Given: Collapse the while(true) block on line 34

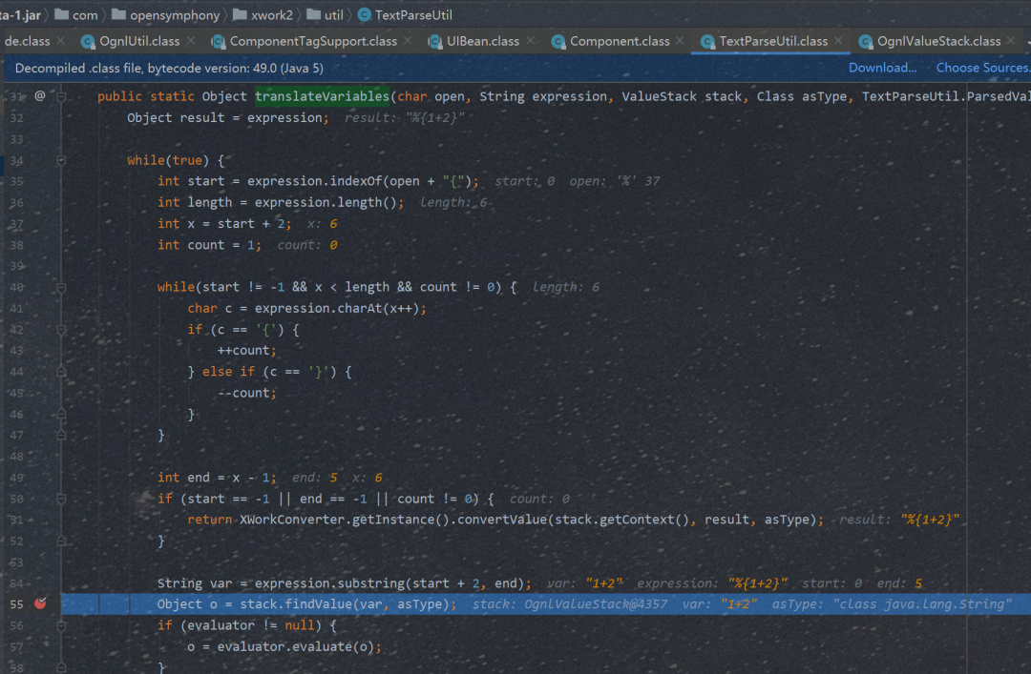Looking at the screenshot, I should click(61, 160).
